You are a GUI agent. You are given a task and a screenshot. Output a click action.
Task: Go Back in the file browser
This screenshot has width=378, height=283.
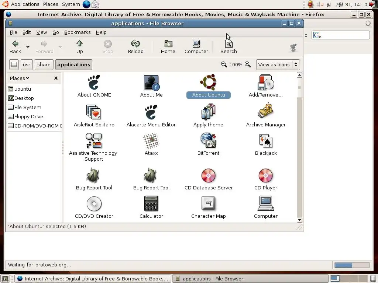point(15,47)
